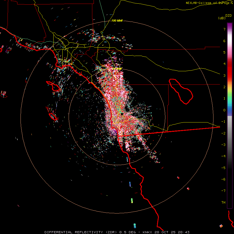The width and height of the screenshot is (234, 234).
Task: Click the vertical ZDR color scale bar
Action: [x=230, y=115]
